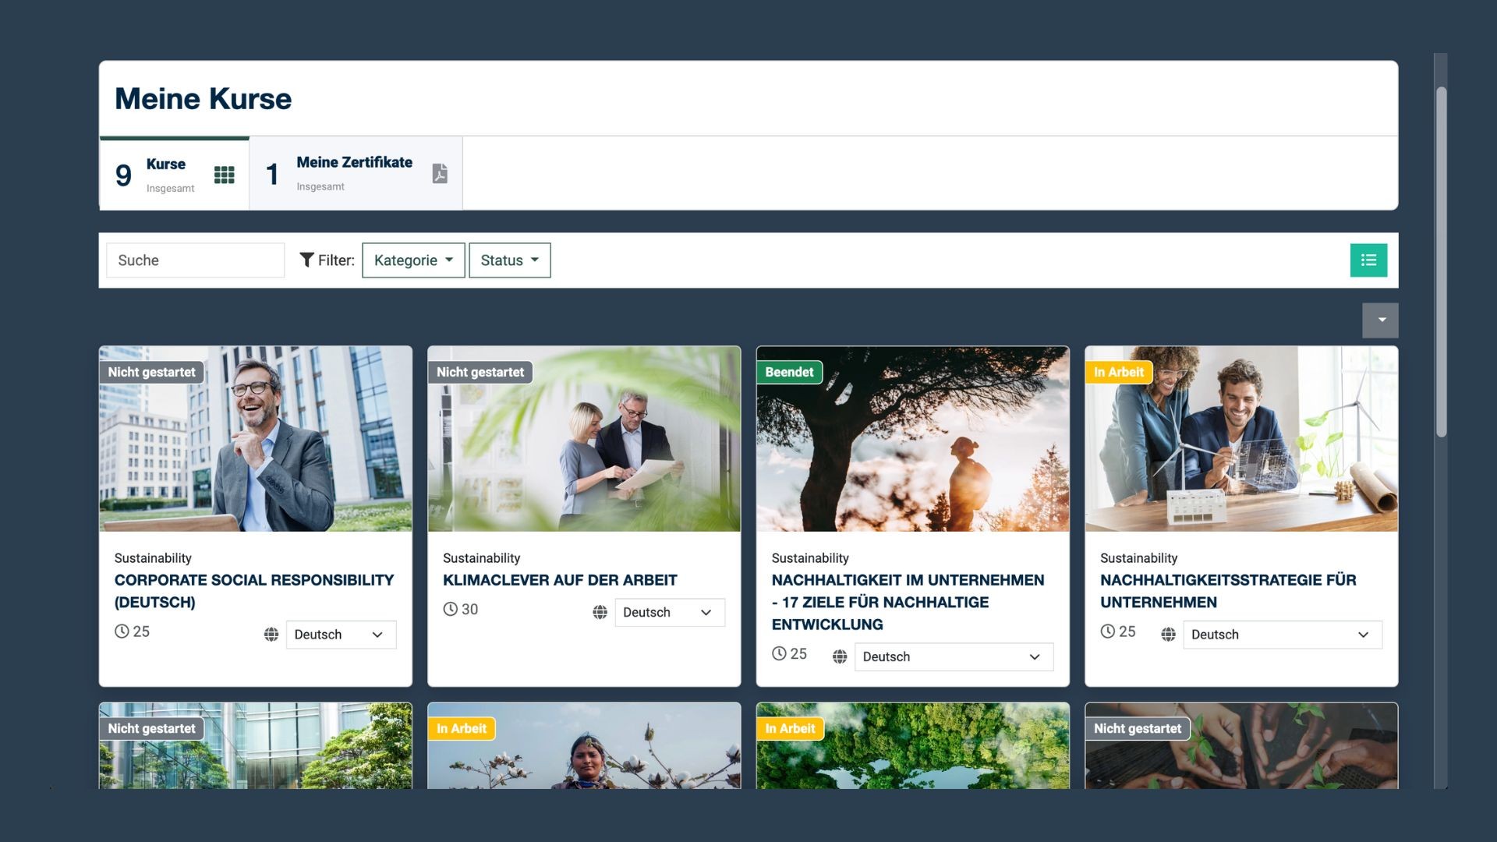Select the Meine Zertifikate tab
This screenshot has width=1497, height=842.
(356, 174)
